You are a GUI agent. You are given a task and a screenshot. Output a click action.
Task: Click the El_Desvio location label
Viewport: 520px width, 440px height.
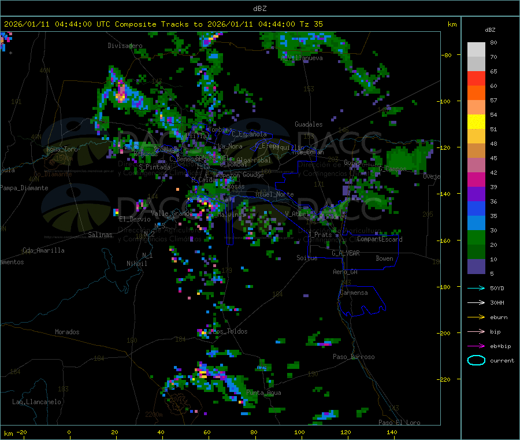(135, 219)
